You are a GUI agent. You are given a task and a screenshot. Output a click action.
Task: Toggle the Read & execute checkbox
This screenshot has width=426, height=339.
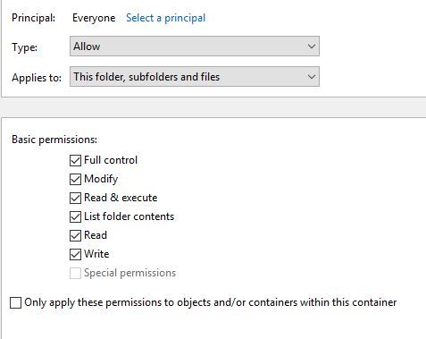tap(75, 198)
